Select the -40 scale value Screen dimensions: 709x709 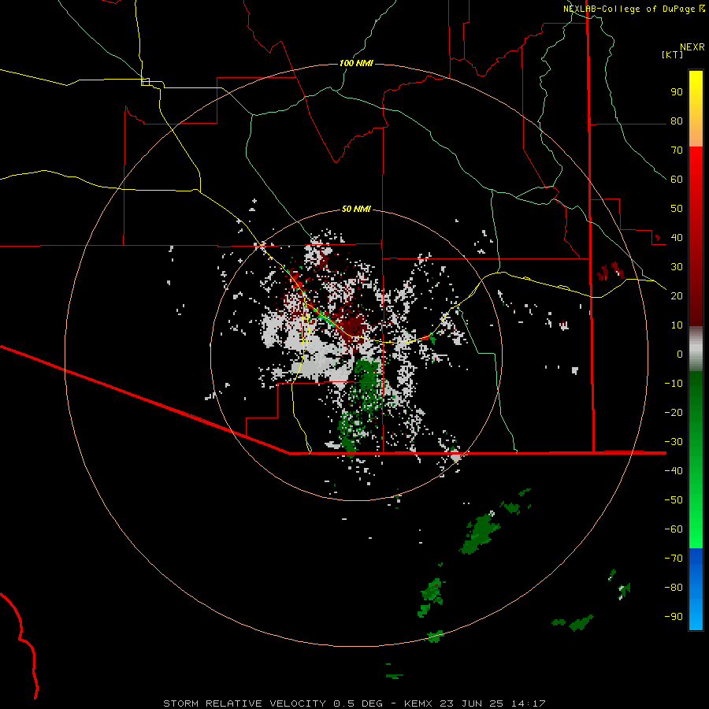click(674, 471)
